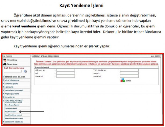Viewport: 165px width, 127px height.
Task: Open the Güvenli Çıkış link
Action: pos(12,60)
